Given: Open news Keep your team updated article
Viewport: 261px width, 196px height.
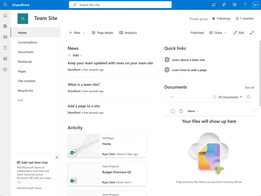Looking at the screenshot, I should (110, 63).
